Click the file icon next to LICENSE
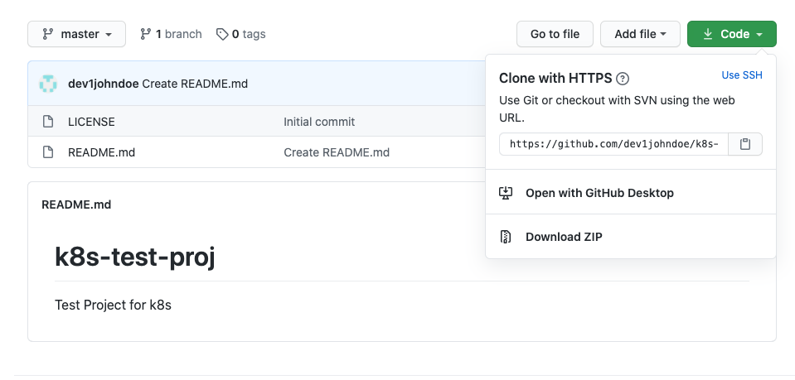 pyautogui.click(x=47, y=122)
